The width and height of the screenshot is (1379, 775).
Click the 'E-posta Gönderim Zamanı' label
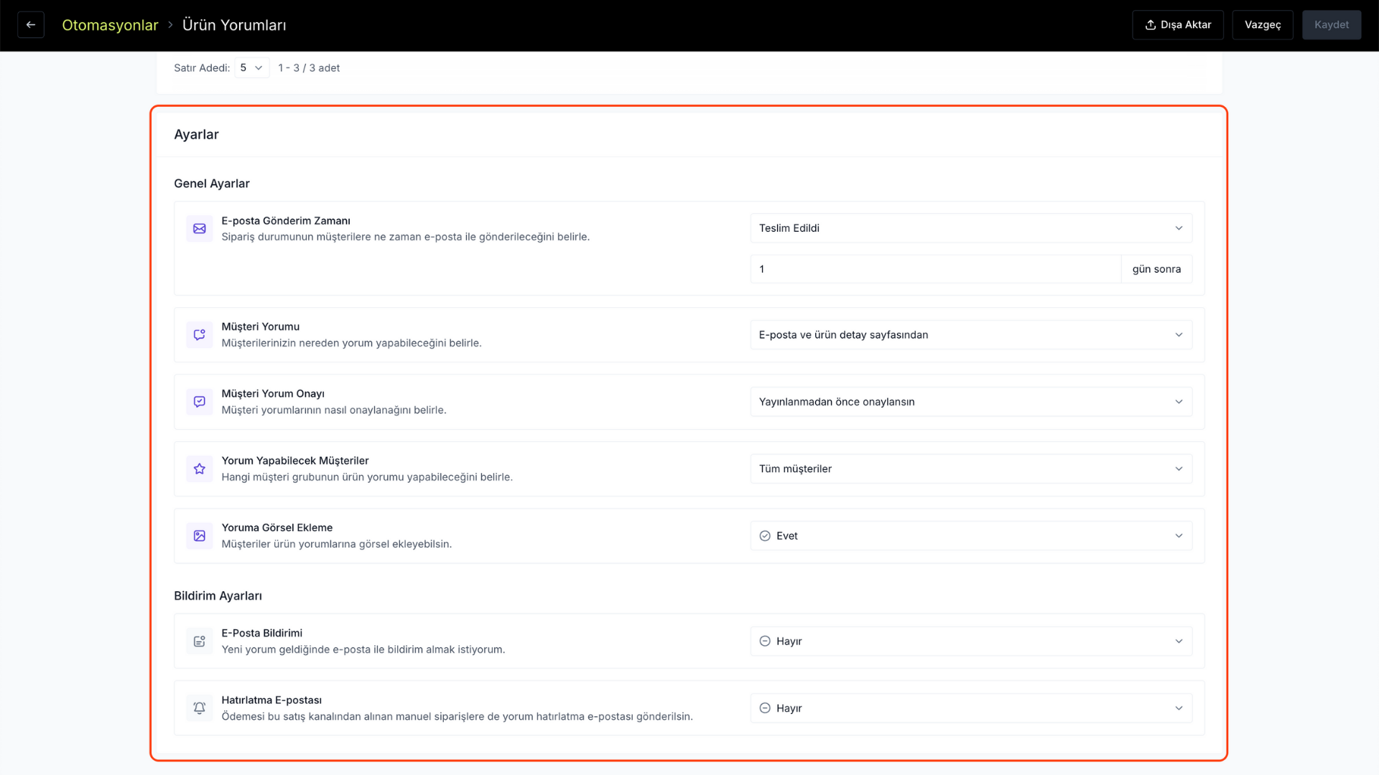pos(286,221)
